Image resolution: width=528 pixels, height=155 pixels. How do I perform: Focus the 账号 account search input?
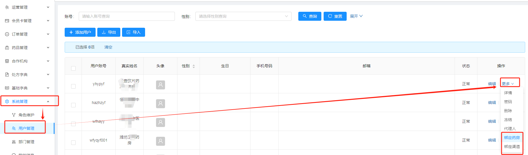(127, 16)
